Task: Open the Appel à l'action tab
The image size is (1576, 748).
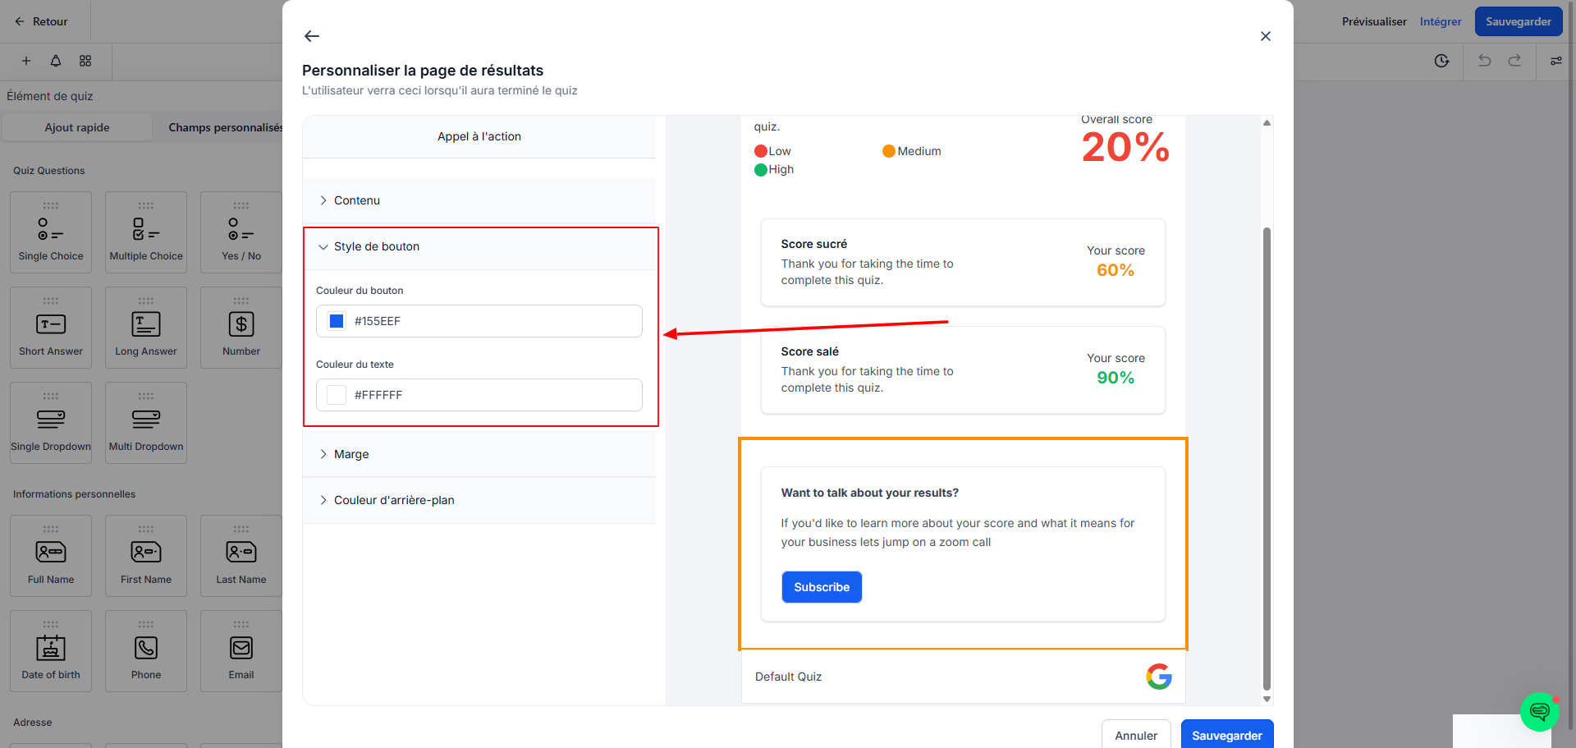Action: [x=479, y=136]
